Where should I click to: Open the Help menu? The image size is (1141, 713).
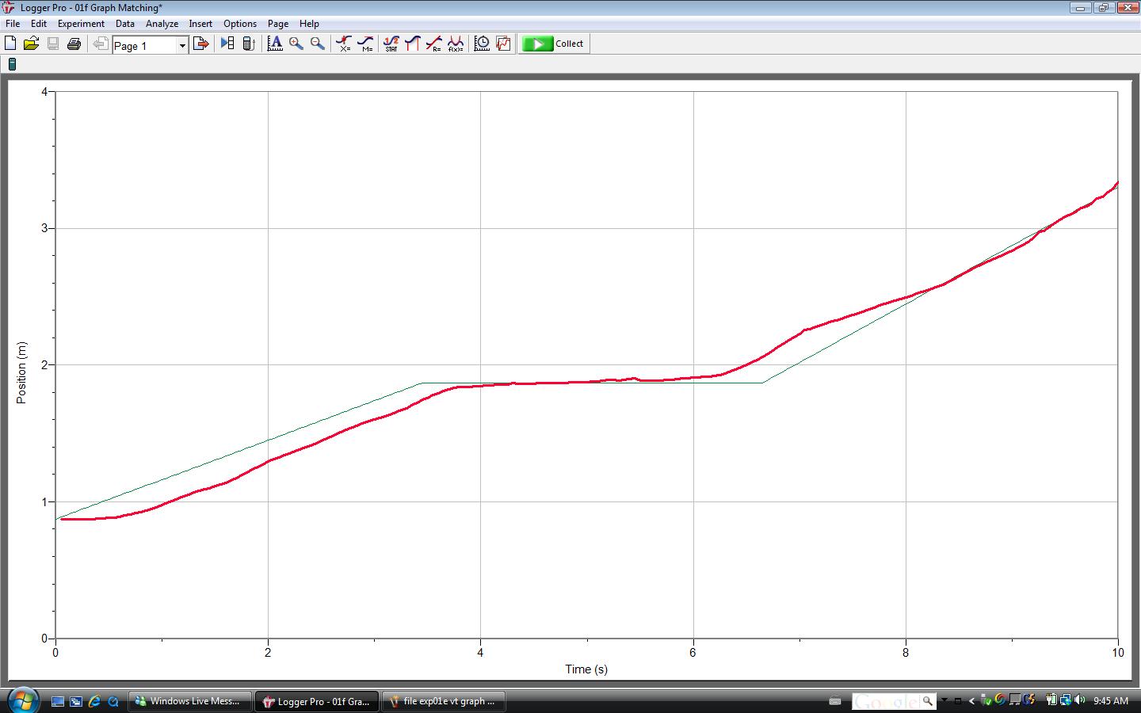(309, 24)
